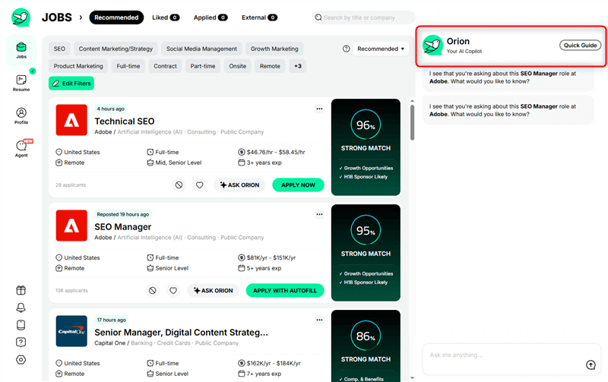Click the 95% match score circle

point(366,230)
